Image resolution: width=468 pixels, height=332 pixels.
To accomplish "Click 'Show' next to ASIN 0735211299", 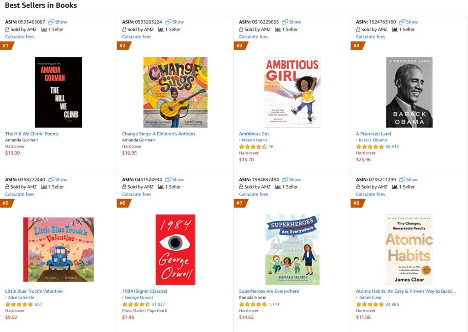I will click(x=411, y=179).
